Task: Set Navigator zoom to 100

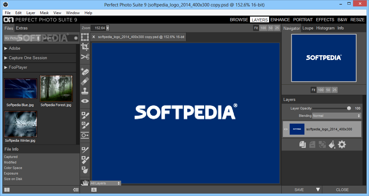Action: [x=321, y=90]
